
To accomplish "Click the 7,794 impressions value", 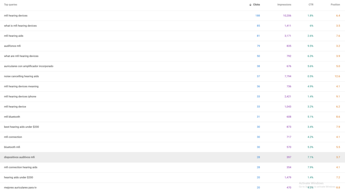I will click(x=288, y=76).
